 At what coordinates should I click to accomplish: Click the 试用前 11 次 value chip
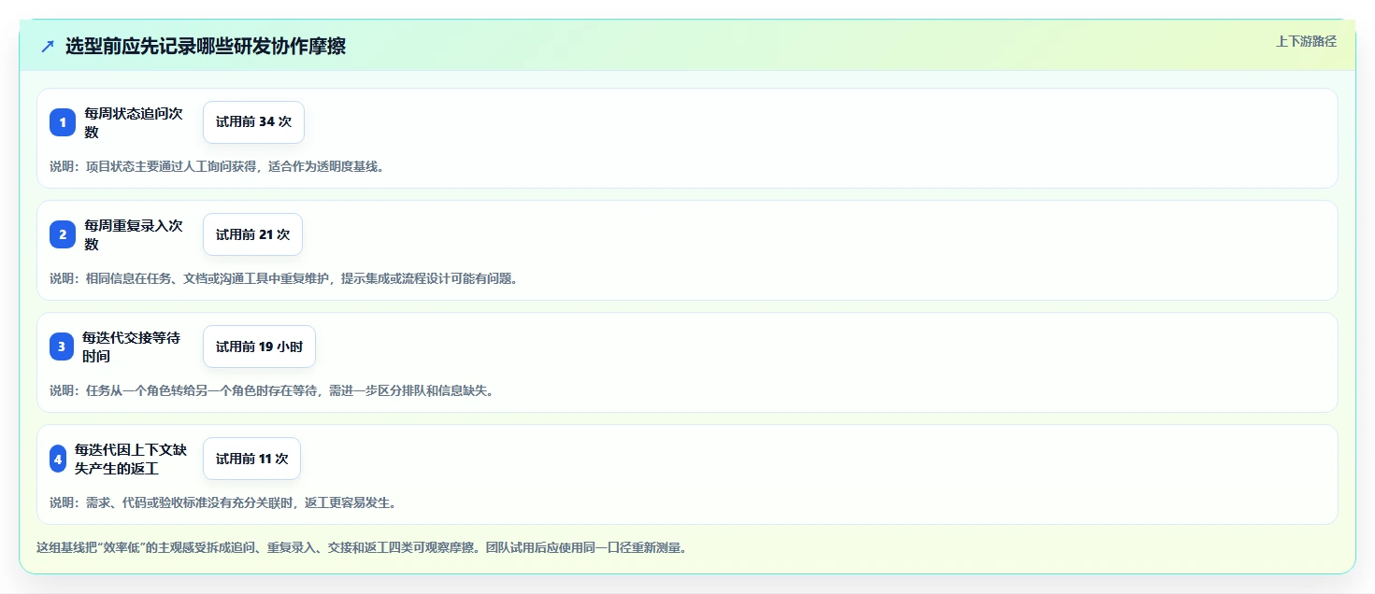251,459
